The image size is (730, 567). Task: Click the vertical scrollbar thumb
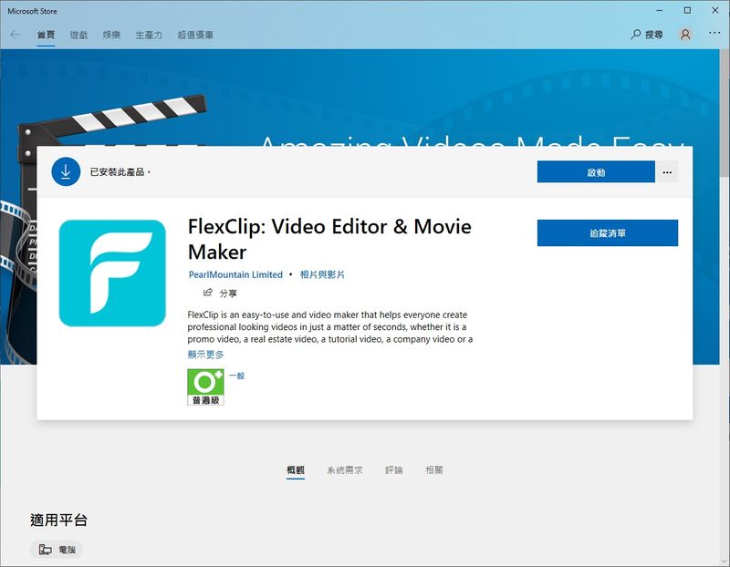725,112
